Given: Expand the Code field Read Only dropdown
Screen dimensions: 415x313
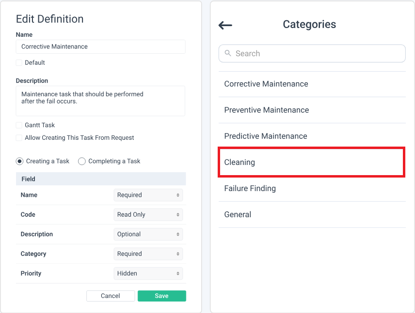Looking at the screenshot, I should [148, 215].
